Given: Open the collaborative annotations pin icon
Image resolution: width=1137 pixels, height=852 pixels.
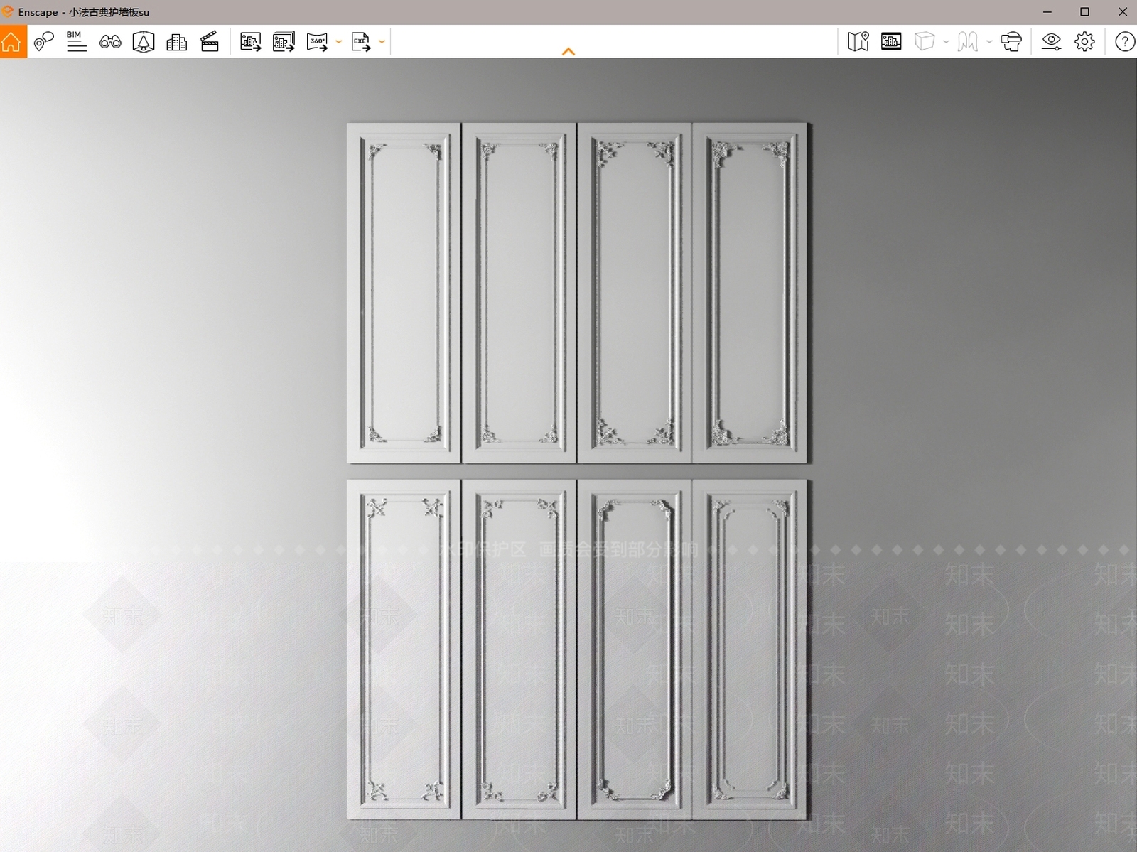Looking at the screenshot, I should pos(44,42).
